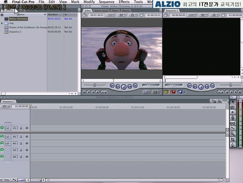Viewport: 243px width, 183px height.
Task: Click the blue Replace edit button in Canvas
Action: tap(181, 92)
